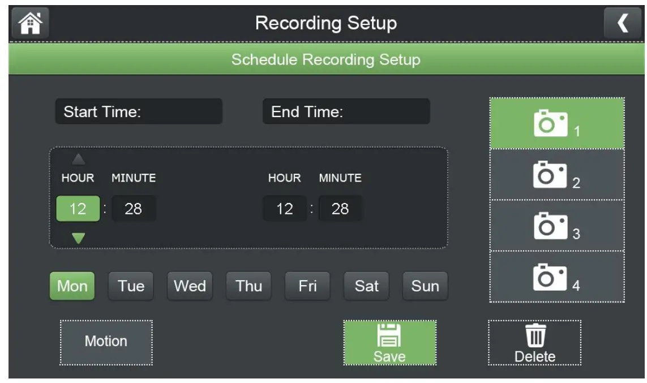
Task: Save the recording schedule
Action: click(x=389, y=343)
